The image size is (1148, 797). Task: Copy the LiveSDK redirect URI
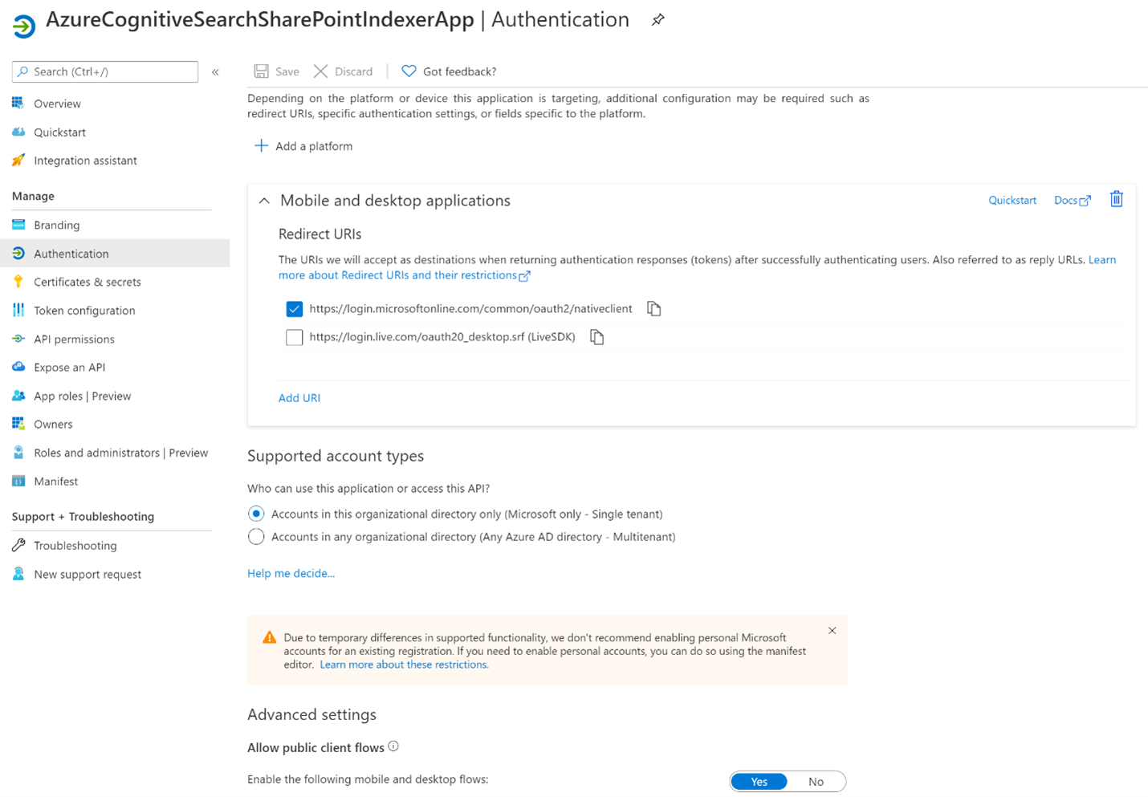pos(596,337)
